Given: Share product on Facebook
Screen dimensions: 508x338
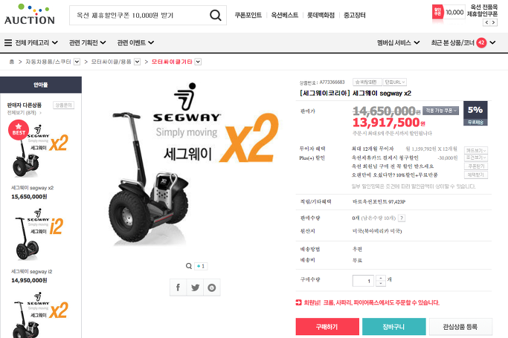Looking at the screenshot, I should 178,287.
